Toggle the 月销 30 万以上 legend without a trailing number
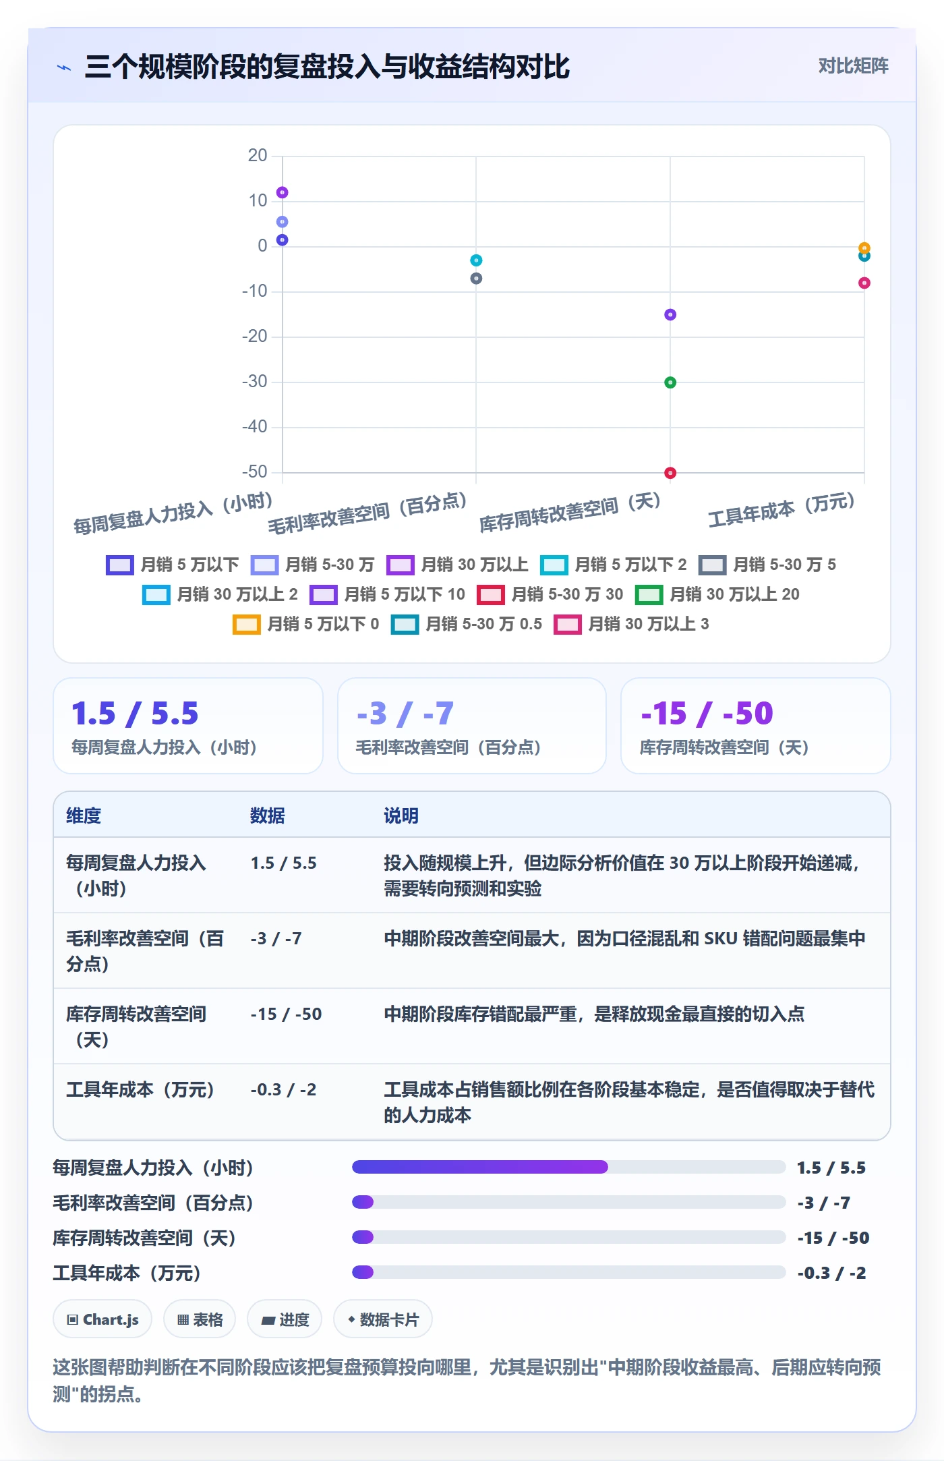Image resolution: width=944 pixels, height=1461 pixels. [x=457, y=565]
